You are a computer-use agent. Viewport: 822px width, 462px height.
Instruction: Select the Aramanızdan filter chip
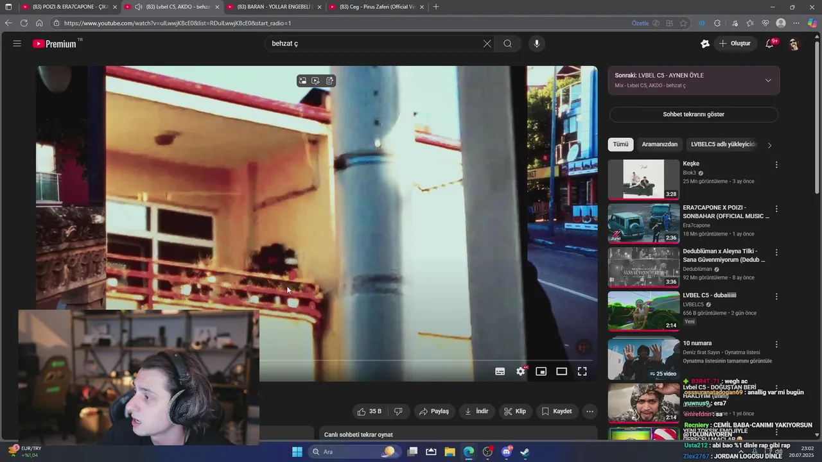pos(660,144)
